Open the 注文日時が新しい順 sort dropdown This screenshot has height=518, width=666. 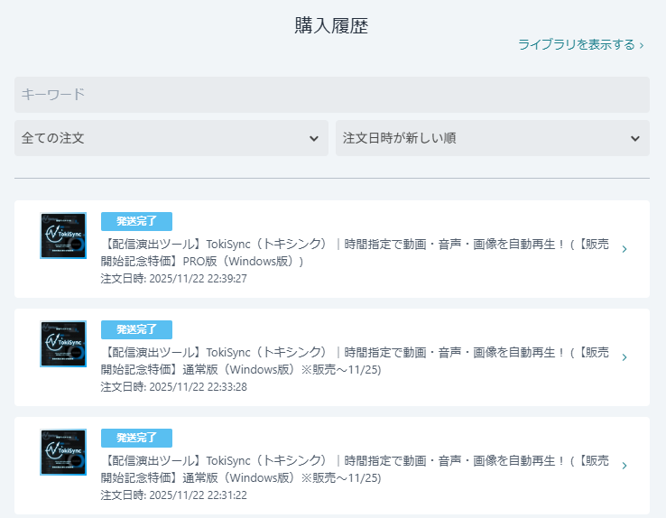[493, 138]
